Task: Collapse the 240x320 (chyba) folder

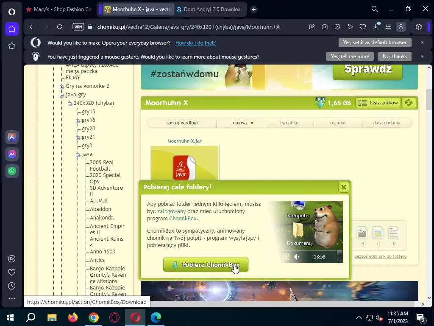Action: [x=70, y=104]
